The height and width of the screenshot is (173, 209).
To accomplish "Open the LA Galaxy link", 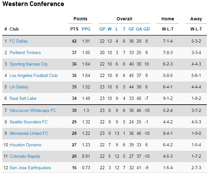I will [x=19, y=87].
